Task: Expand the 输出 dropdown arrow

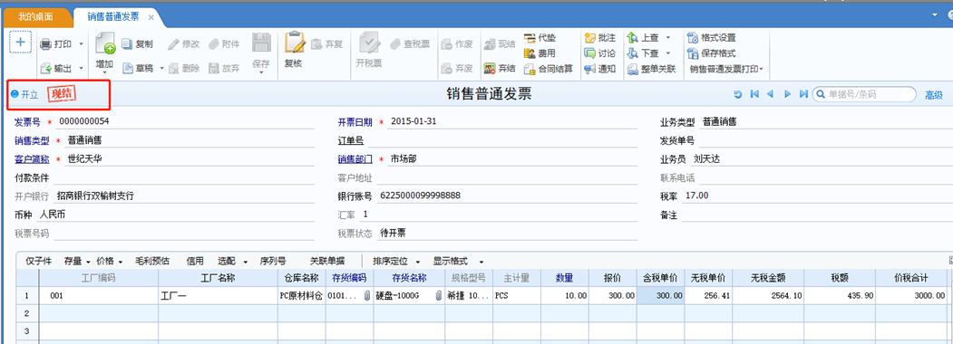Action: 81,69
